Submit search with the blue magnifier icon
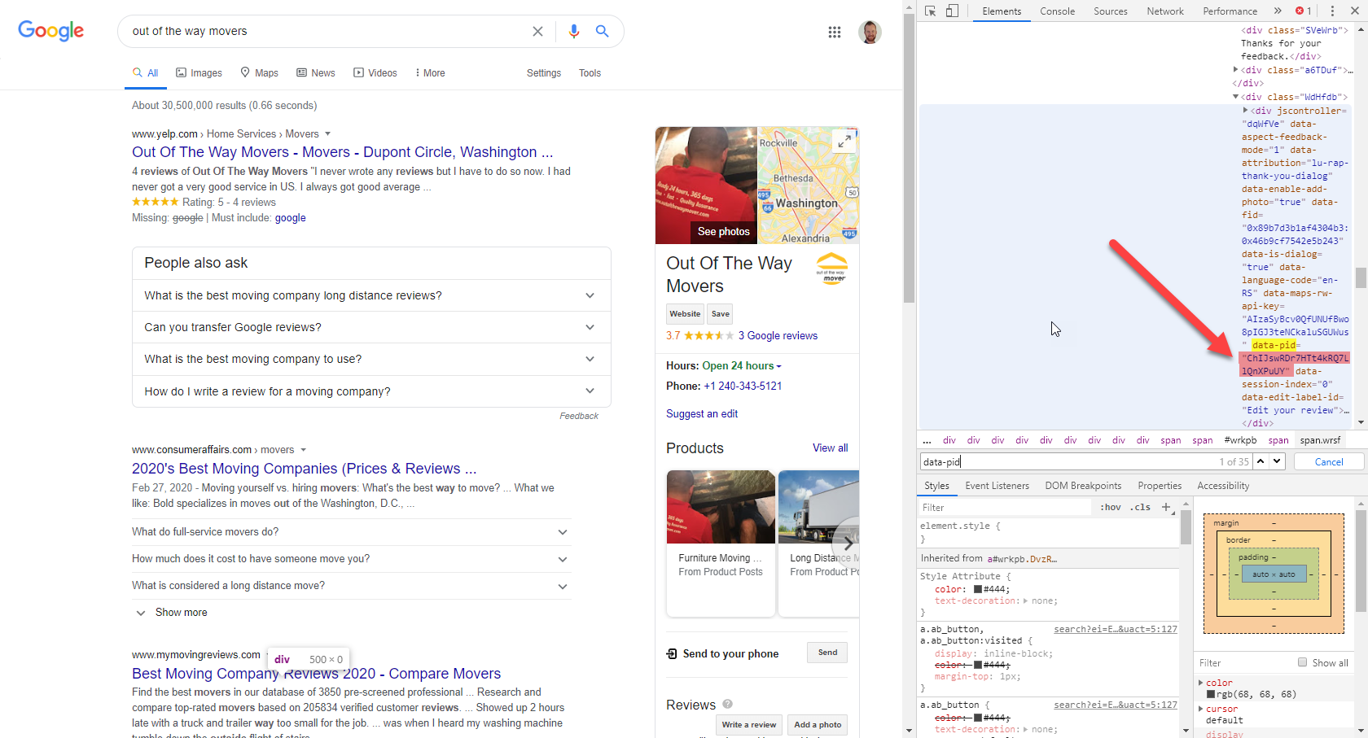The height and width of the screenshot is (738, 1368). click(x=603, y=32)
